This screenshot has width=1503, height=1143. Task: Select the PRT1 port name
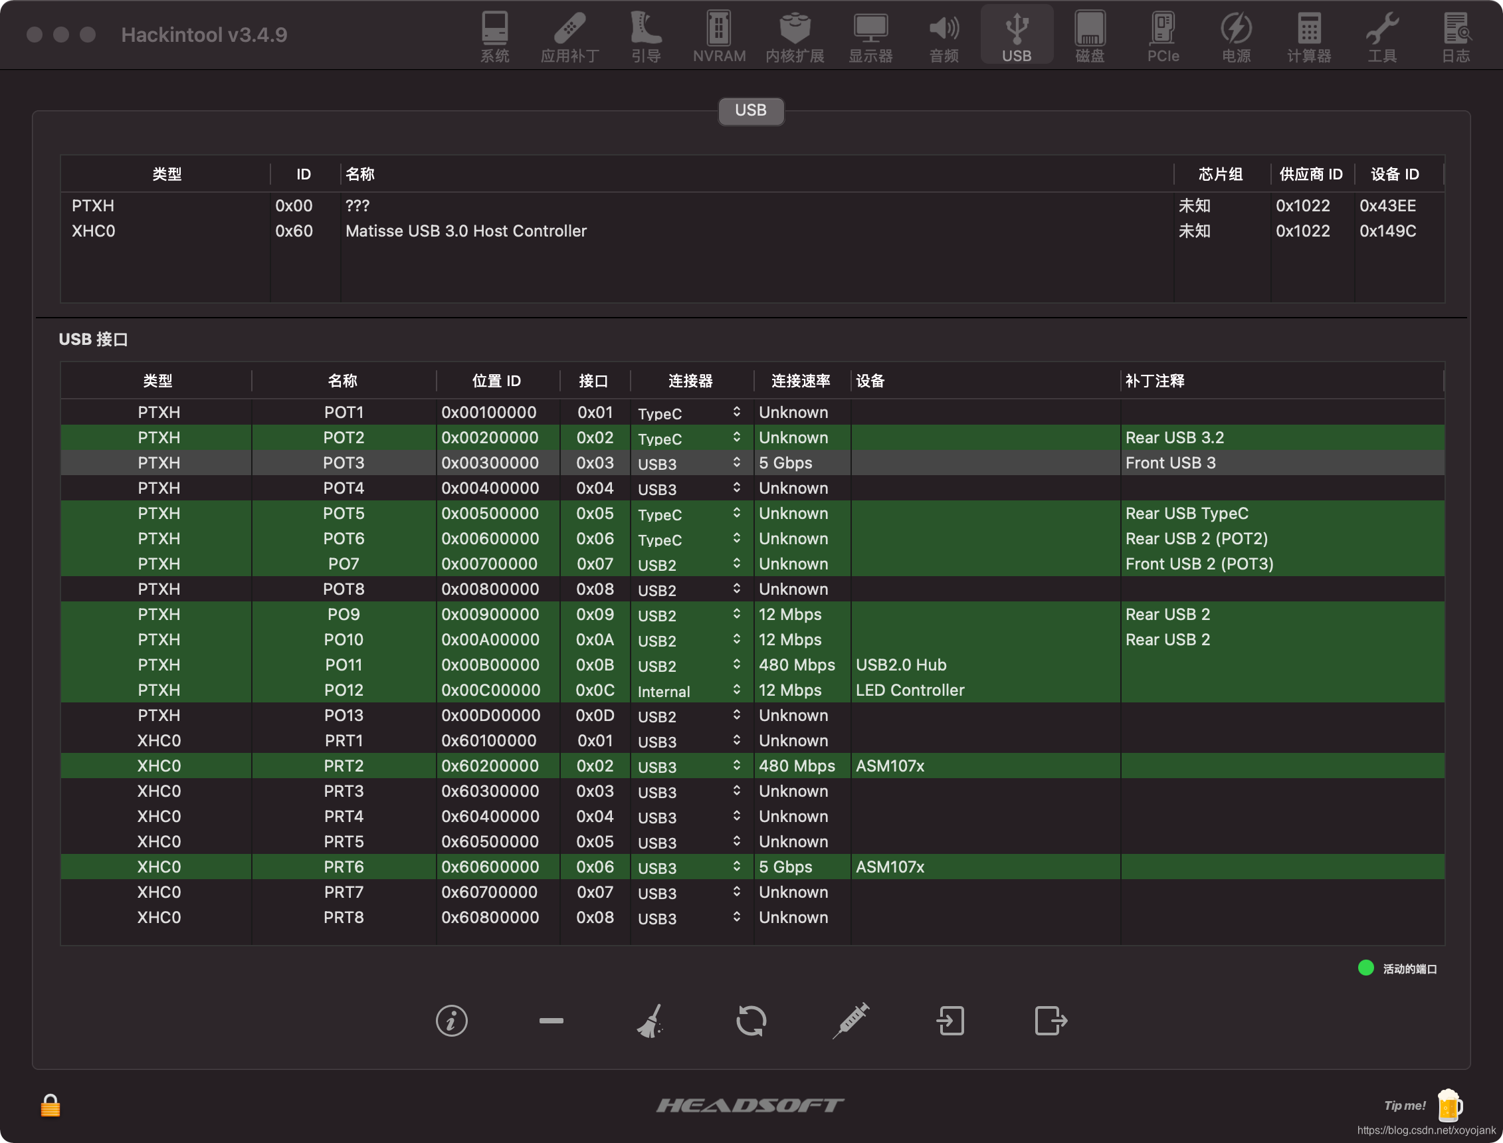pos(344,740)
